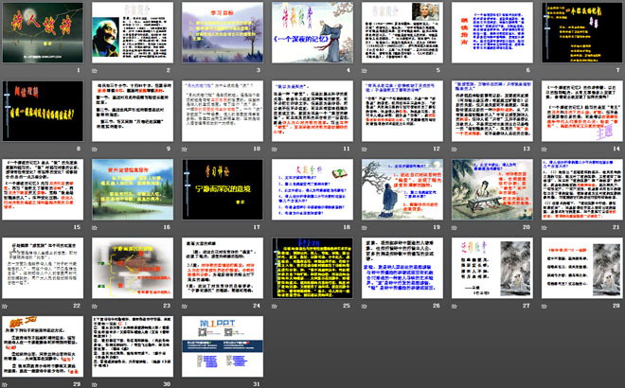This screenshot has height=388, width=625.
Task: Select slide 5 thumbnail with small photo
Action: click(x=402, y=32)
